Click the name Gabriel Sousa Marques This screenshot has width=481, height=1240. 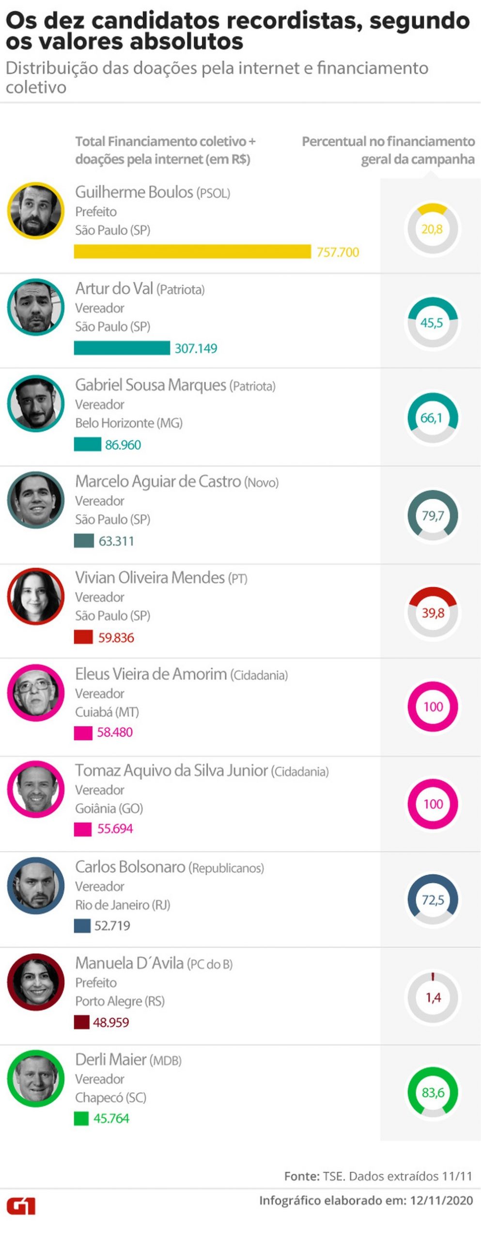[x=151, y=385]
